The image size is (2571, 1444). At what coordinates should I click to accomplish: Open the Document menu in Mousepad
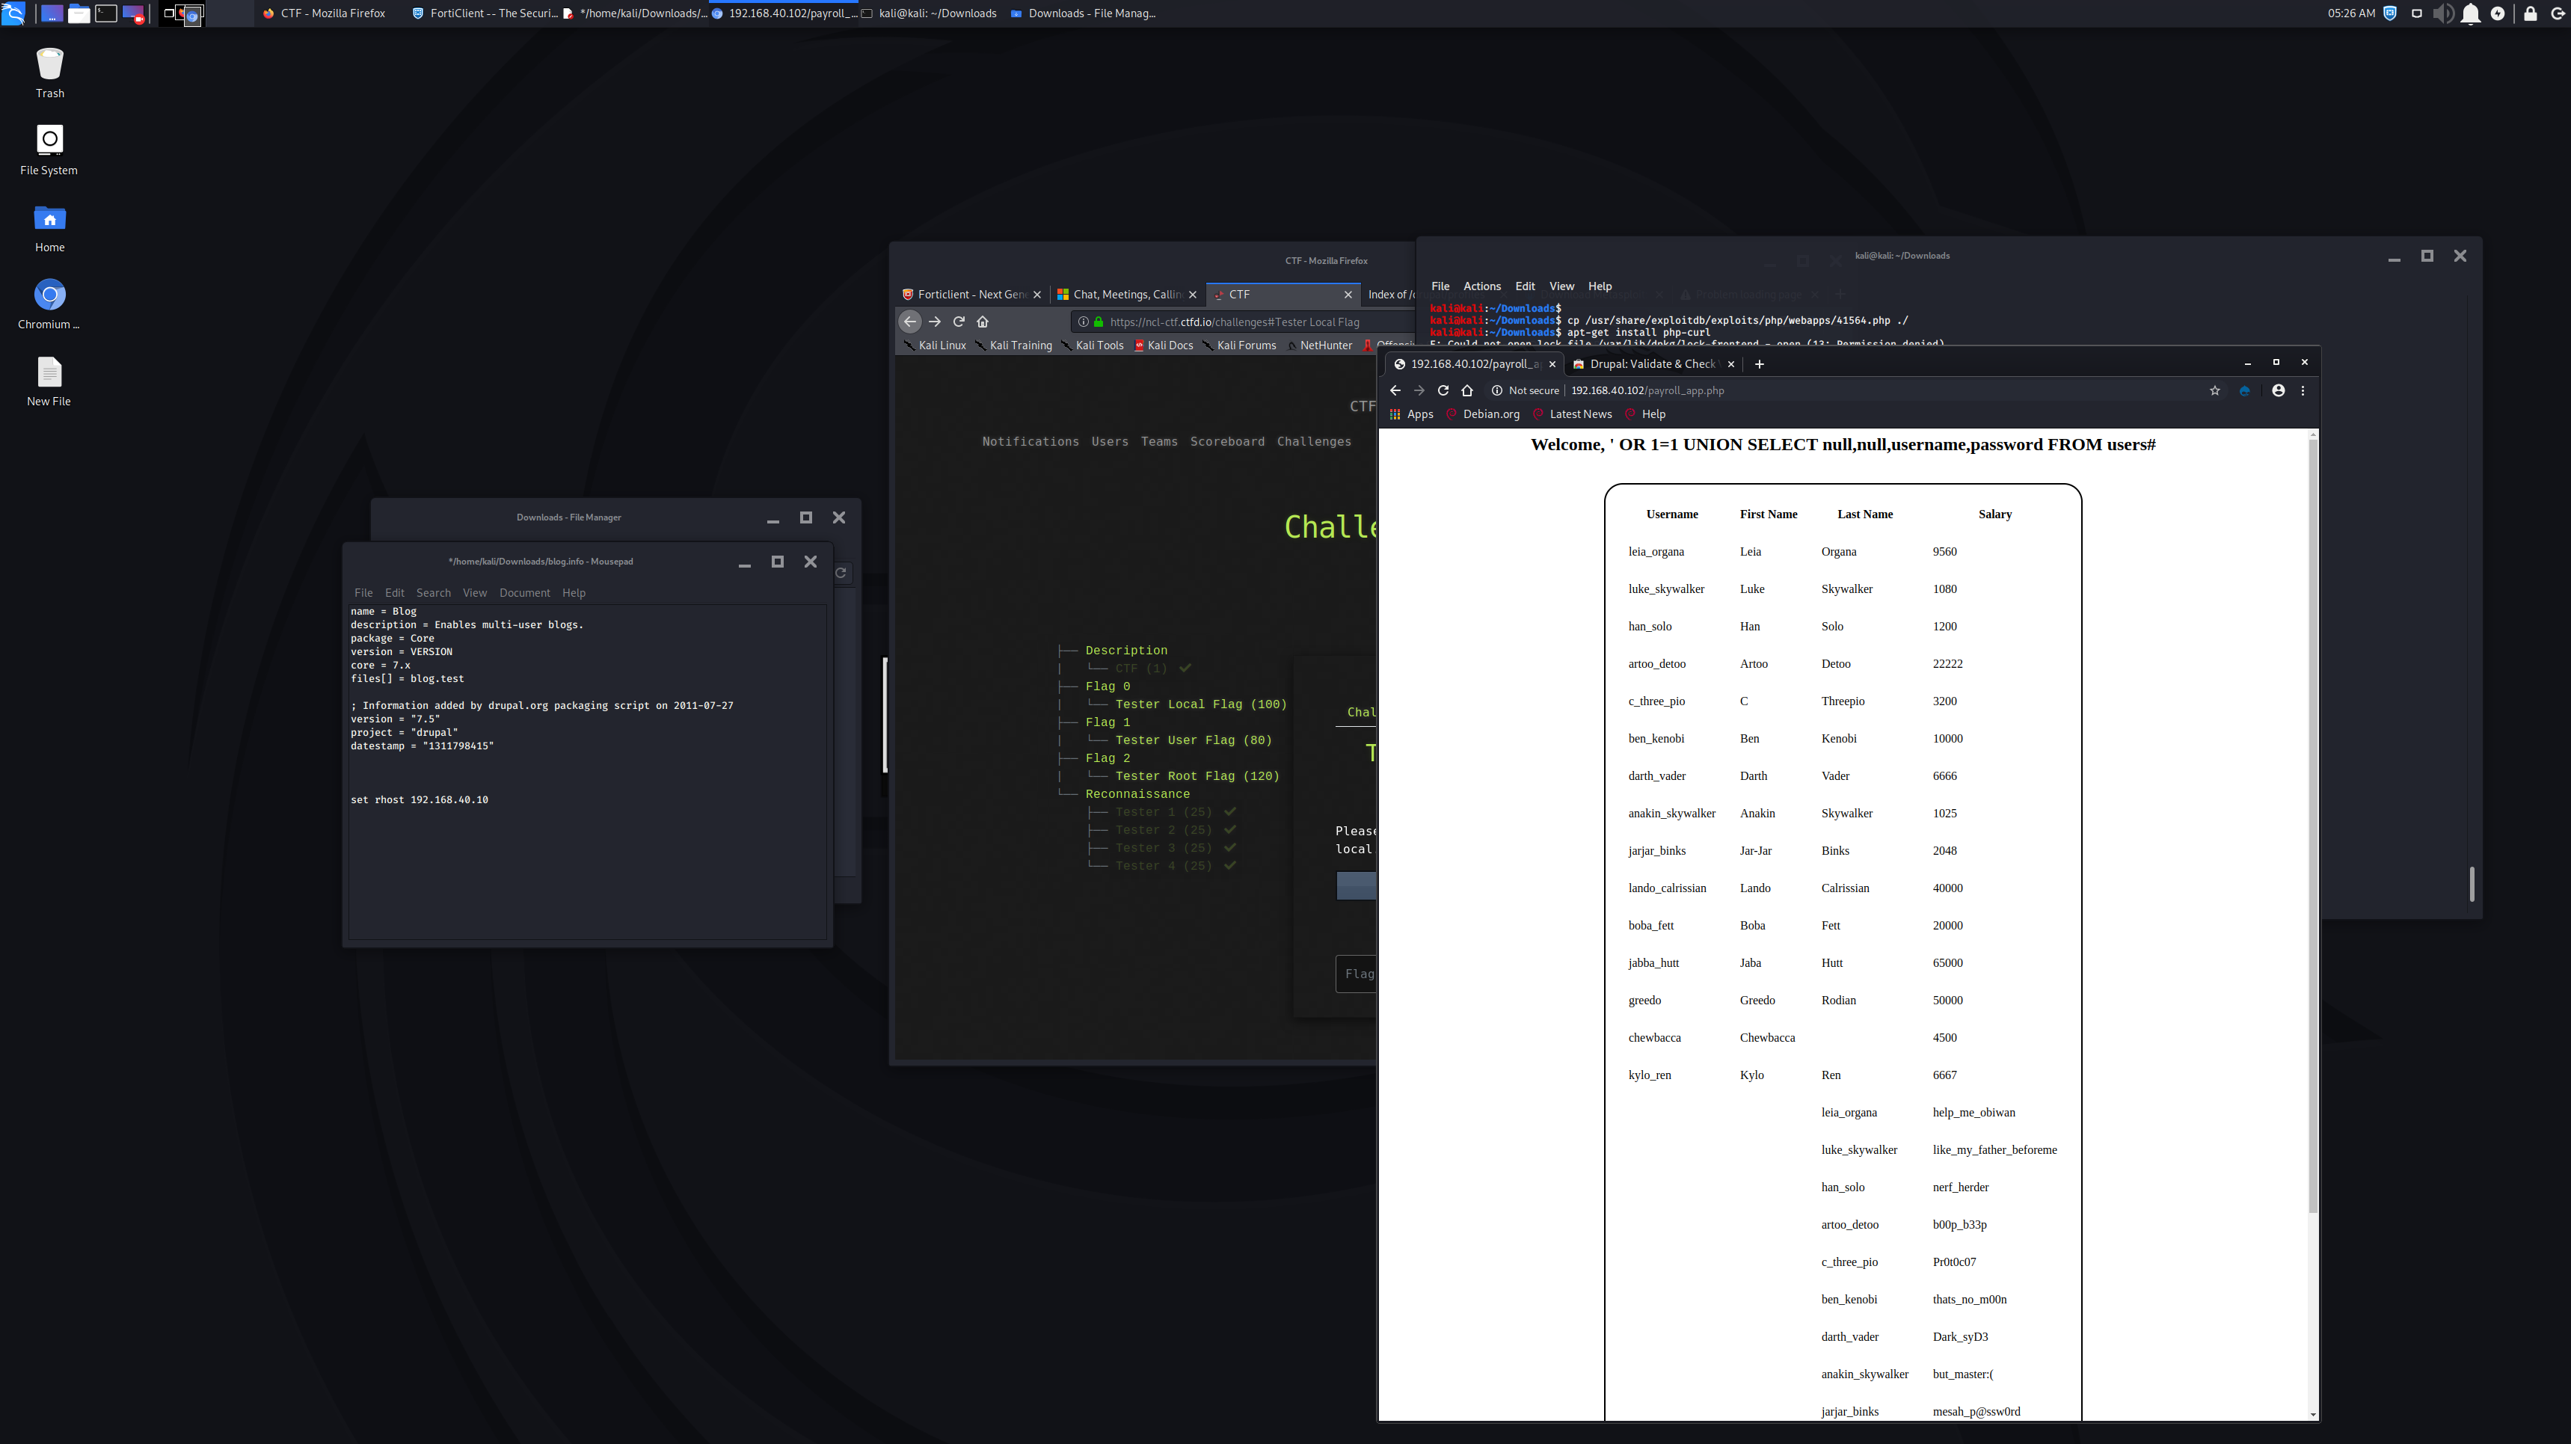coord(524,593)
